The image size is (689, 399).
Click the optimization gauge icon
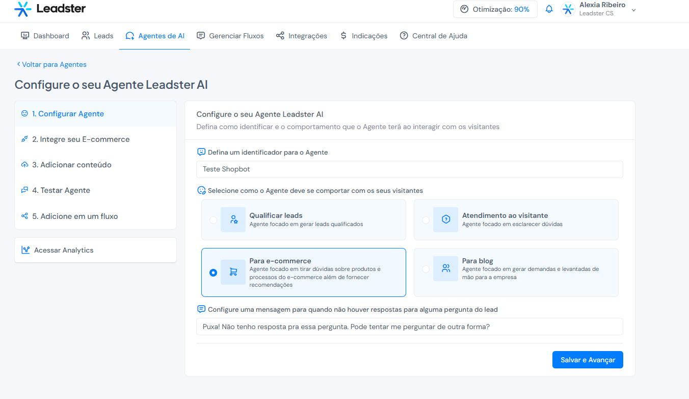tap(464, 9)
